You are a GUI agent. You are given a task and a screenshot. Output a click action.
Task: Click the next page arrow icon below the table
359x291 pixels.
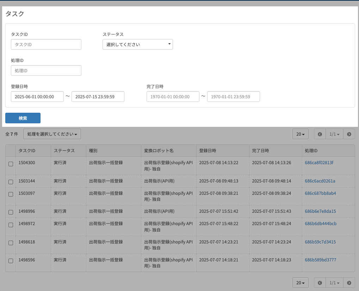[x=349, y=283]
